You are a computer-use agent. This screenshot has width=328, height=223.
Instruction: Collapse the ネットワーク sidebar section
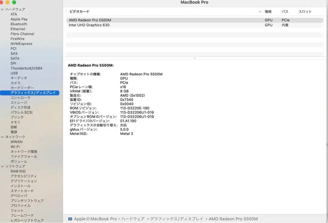click(x=2, y=137)
